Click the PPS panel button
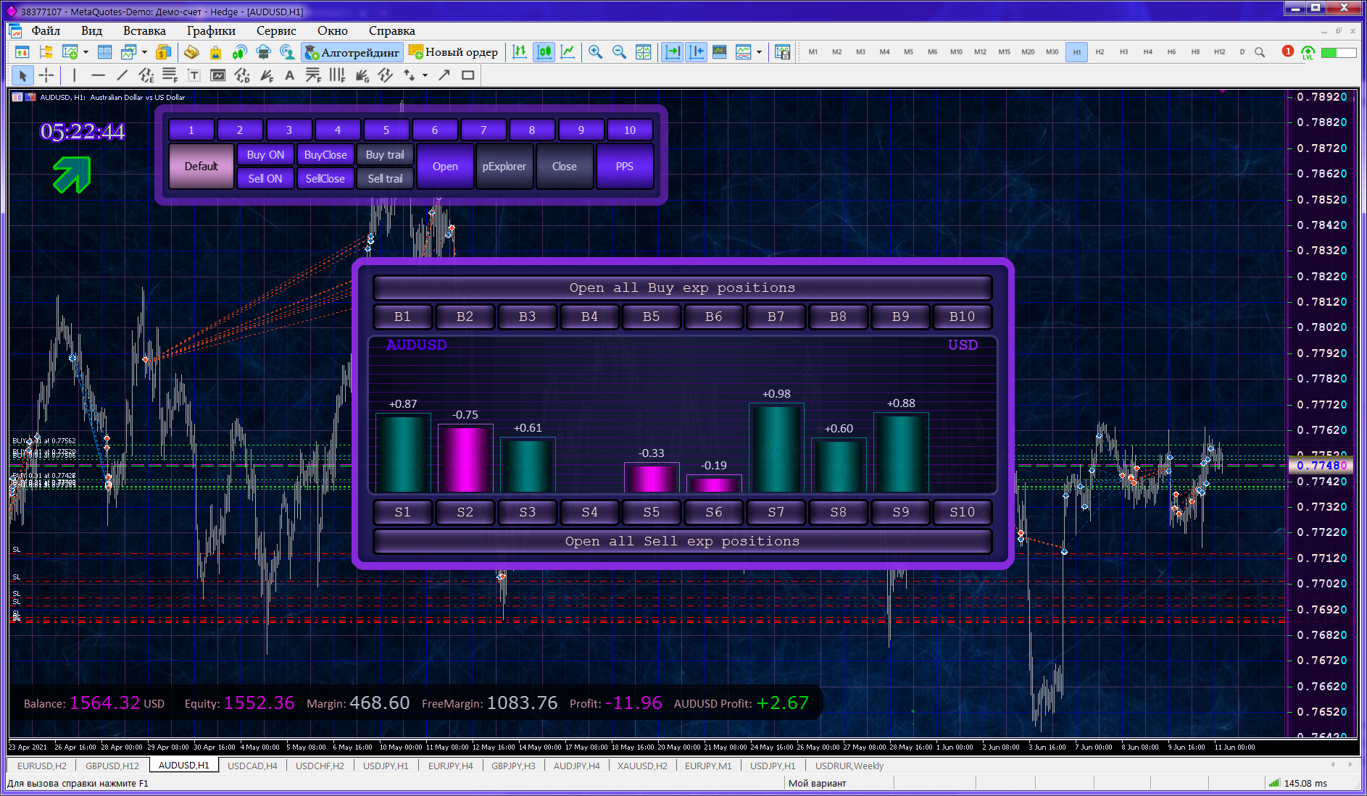 (625, 167)
